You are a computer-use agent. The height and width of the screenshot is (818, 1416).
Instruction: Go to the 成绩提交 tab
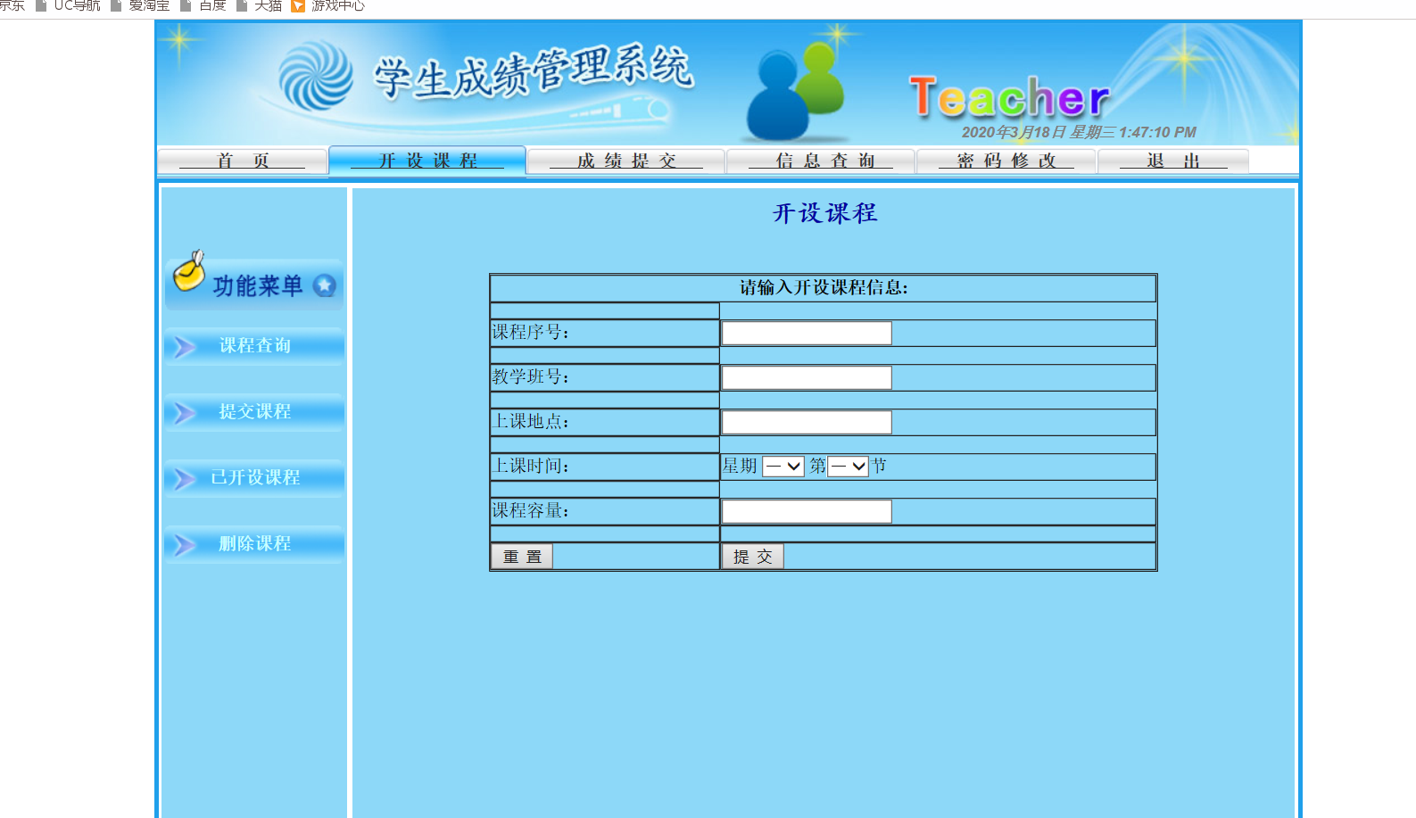[x=626, y=161]
